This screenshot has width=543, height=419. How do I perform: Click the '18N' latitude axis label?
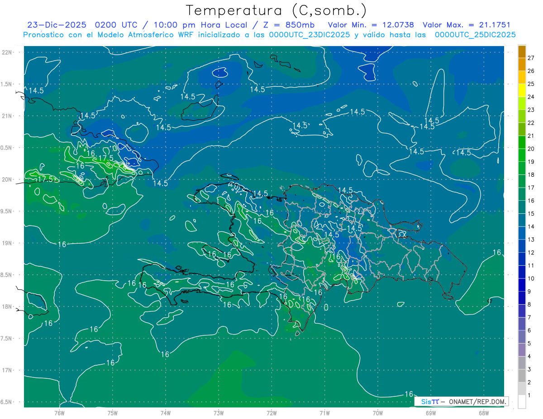point(7,306)
